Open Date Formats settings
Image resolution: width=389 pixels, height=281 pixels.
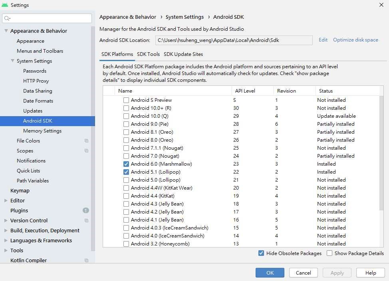click(x=38, y=101)
